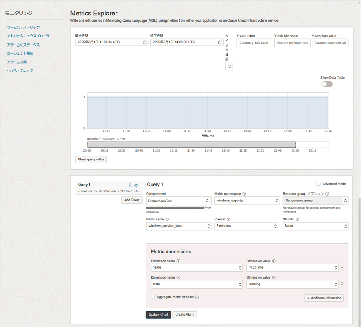Viewport: 361px width, 327px height.
Task: Select メトリック・エクスプローラ in sidebar
Action: [28, 36]
